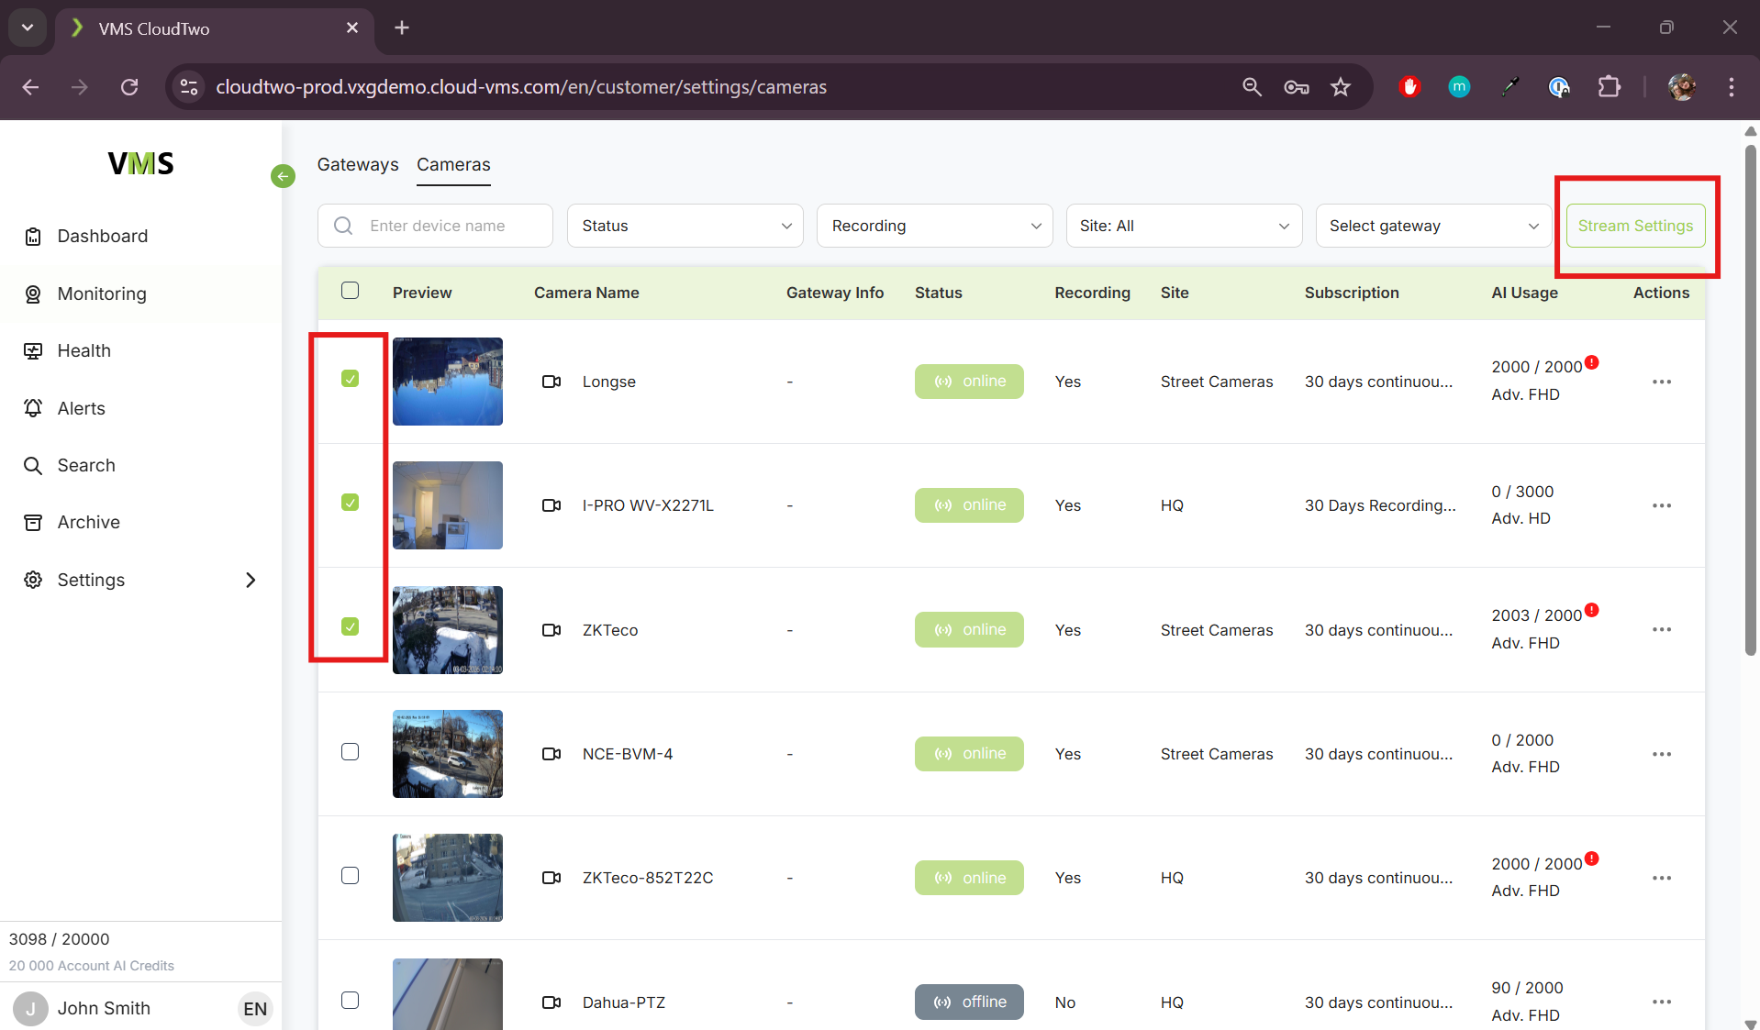The image size is (1760, 1030).
Task: Check the NCE-BVM-4 camera checkbox
Action: pyautogui.click(x=350, y=752)
